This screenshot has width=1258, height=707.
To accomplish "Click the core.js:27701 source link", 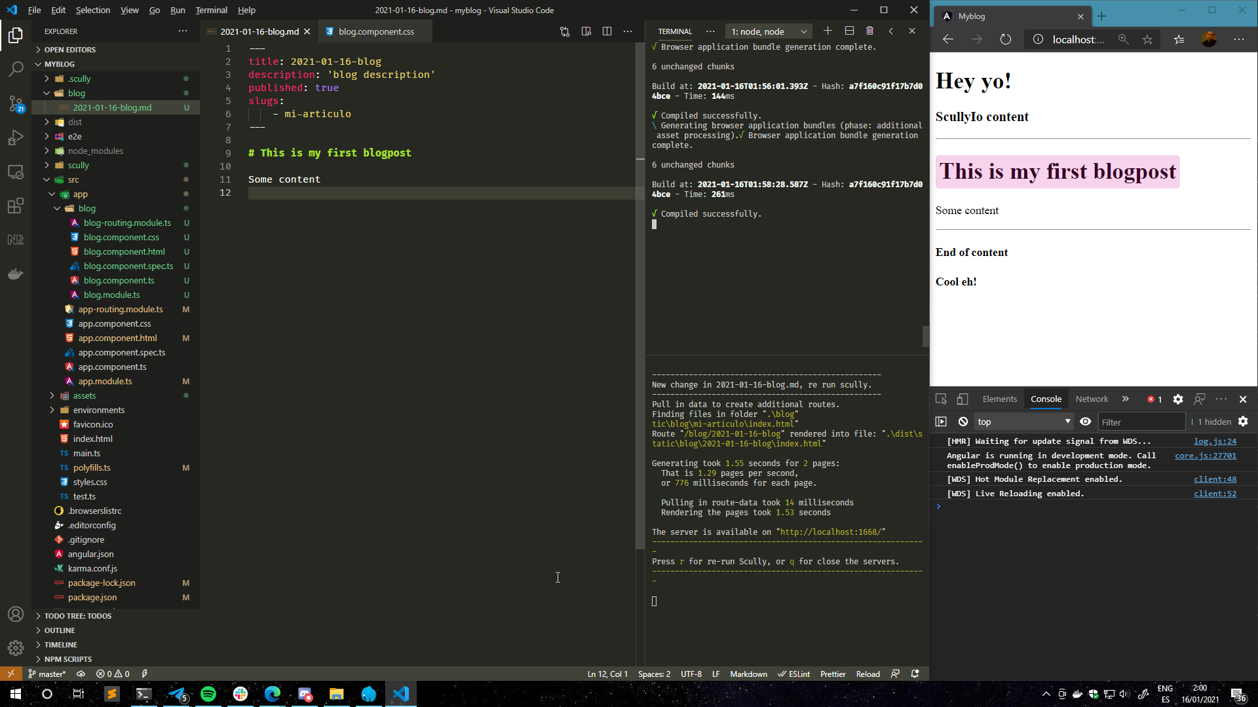I will tap(1206, 456).
